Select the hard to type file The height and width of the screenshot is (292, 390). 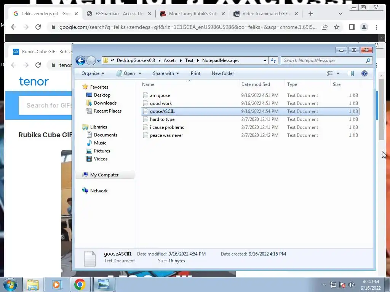point(250,119)
